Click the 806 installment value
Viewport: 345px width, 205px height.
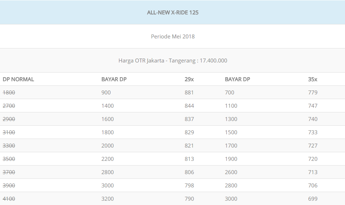[x=189, y=172]
